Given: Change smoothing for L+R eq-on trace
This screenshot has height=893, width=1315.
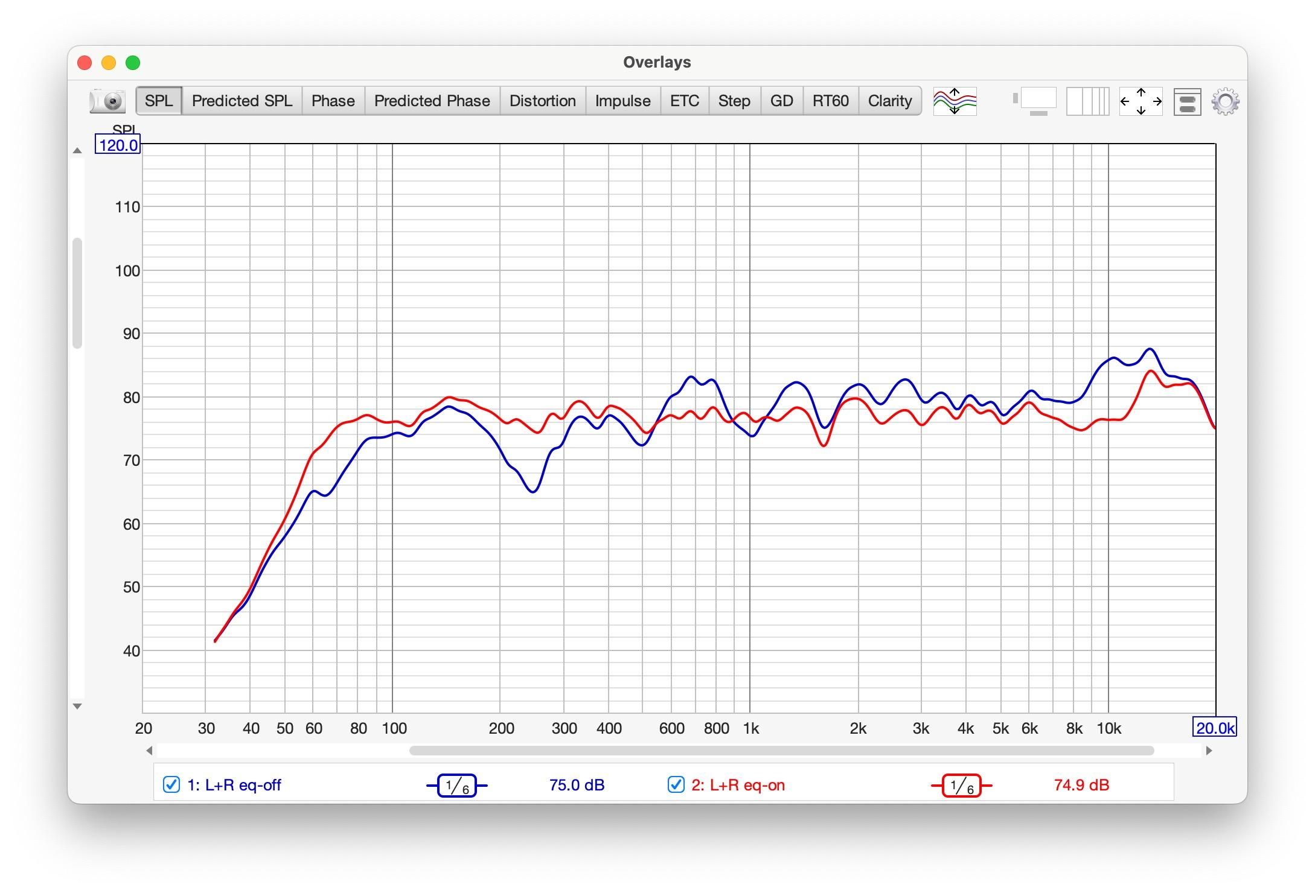Looking at the screenshot, I should [x=961, y=786].
